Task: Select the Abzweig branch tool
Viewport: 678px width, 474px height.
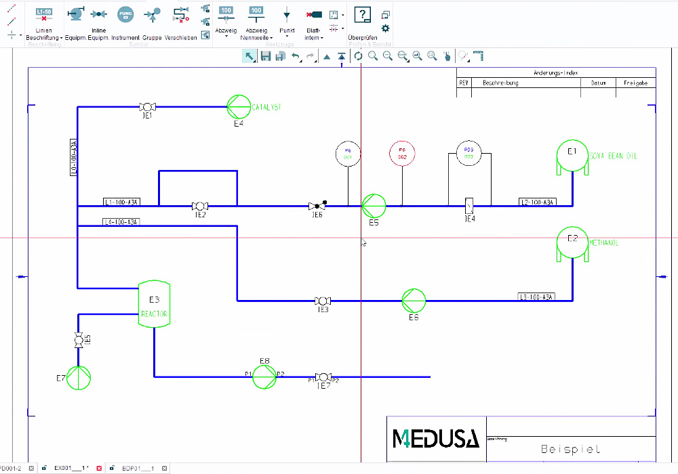Action: pyautogui.click(x=226, y=22)
